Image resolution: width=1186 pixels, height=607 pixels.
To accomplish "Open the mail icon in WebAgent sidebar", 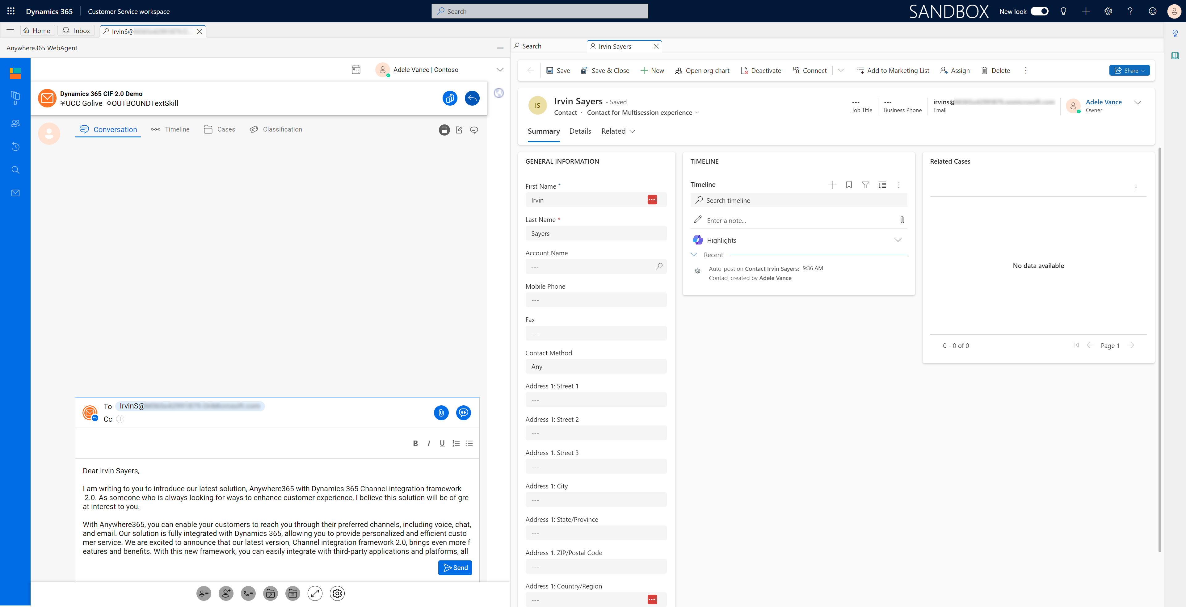I will coord(15,193).
